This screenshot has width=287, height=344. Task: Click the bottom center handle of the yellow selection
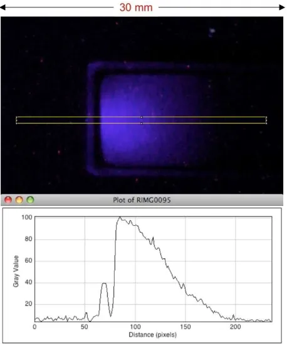pos(141,123)
